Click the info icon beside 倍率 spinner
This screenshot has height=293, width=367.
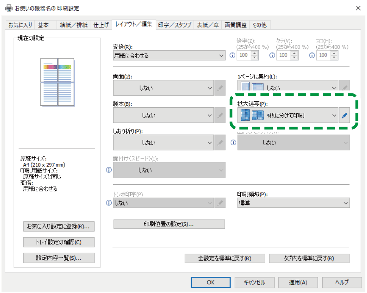(x=232, y=55)
